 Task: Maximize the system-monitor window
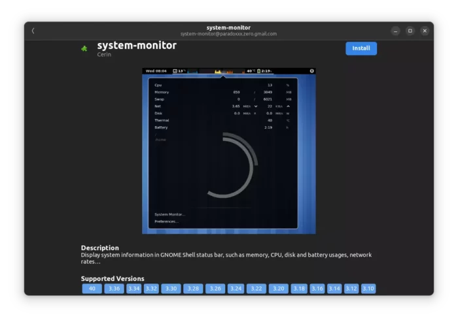click(410, 31)
